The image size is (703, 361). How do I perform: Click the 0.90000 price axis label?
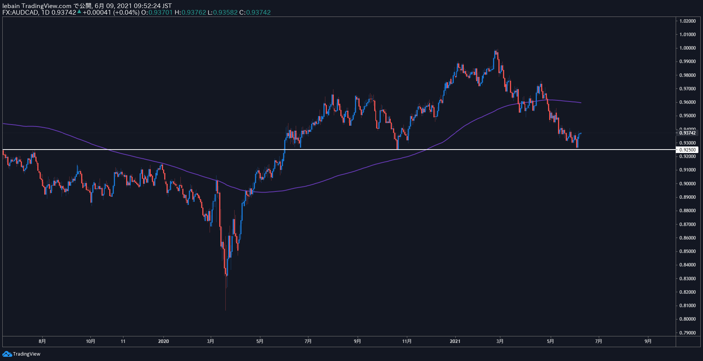click(687, 184)
